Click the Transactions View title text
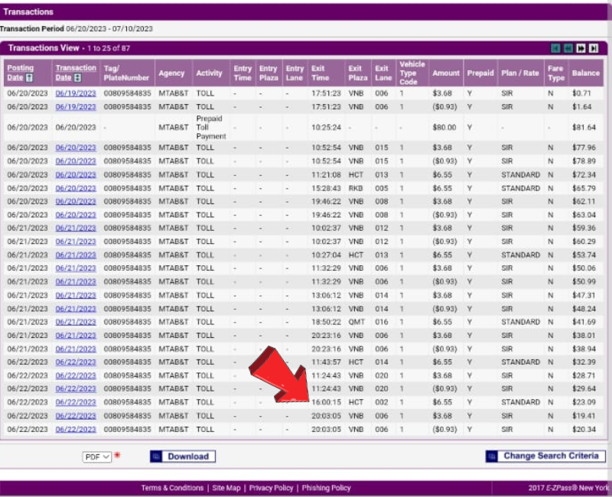The image size is (612, 497). pyautogui.click(x=44, y=48)
